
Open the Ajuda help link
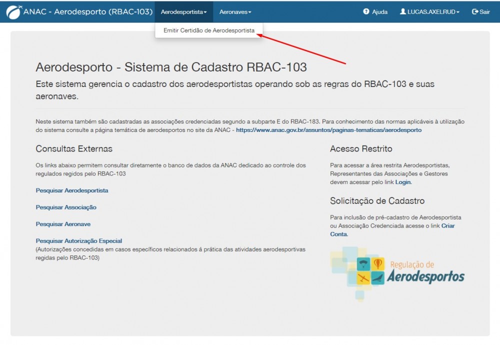(x=375, y=12)
